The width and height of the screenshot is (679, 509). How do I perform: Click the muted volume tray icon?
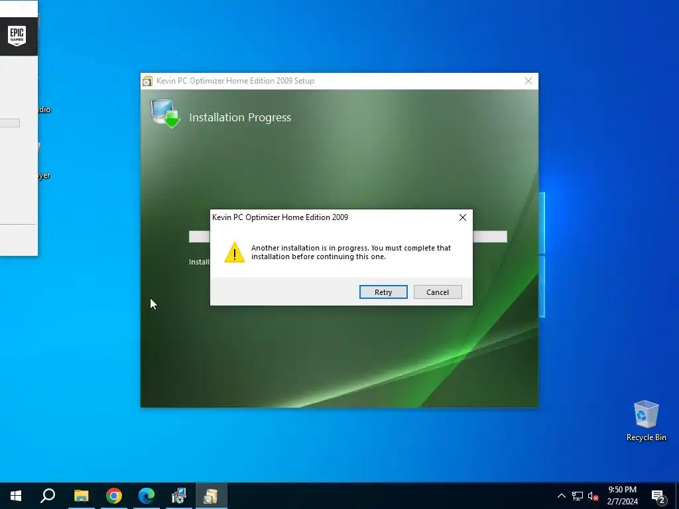[593, 496]
